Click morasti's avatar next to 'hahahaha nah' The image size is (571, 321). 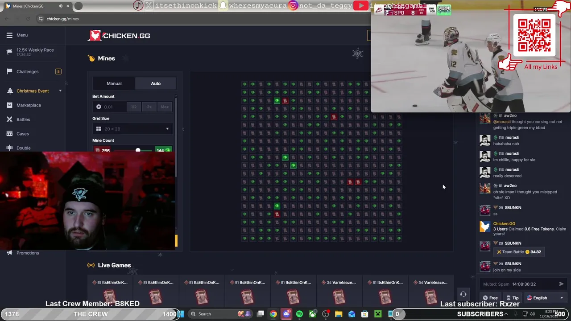pos(485,140)
